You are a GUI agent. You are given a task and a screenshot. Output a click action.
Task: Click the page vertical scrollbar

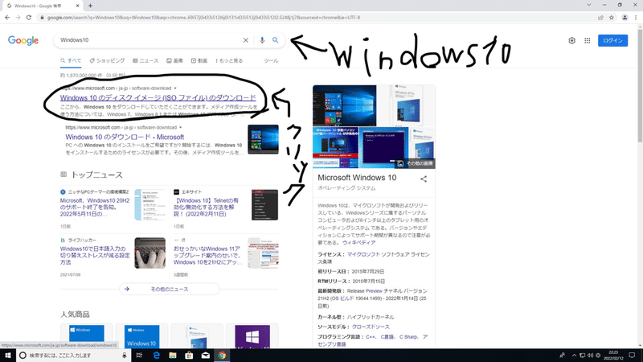click(x=640, y=86)
